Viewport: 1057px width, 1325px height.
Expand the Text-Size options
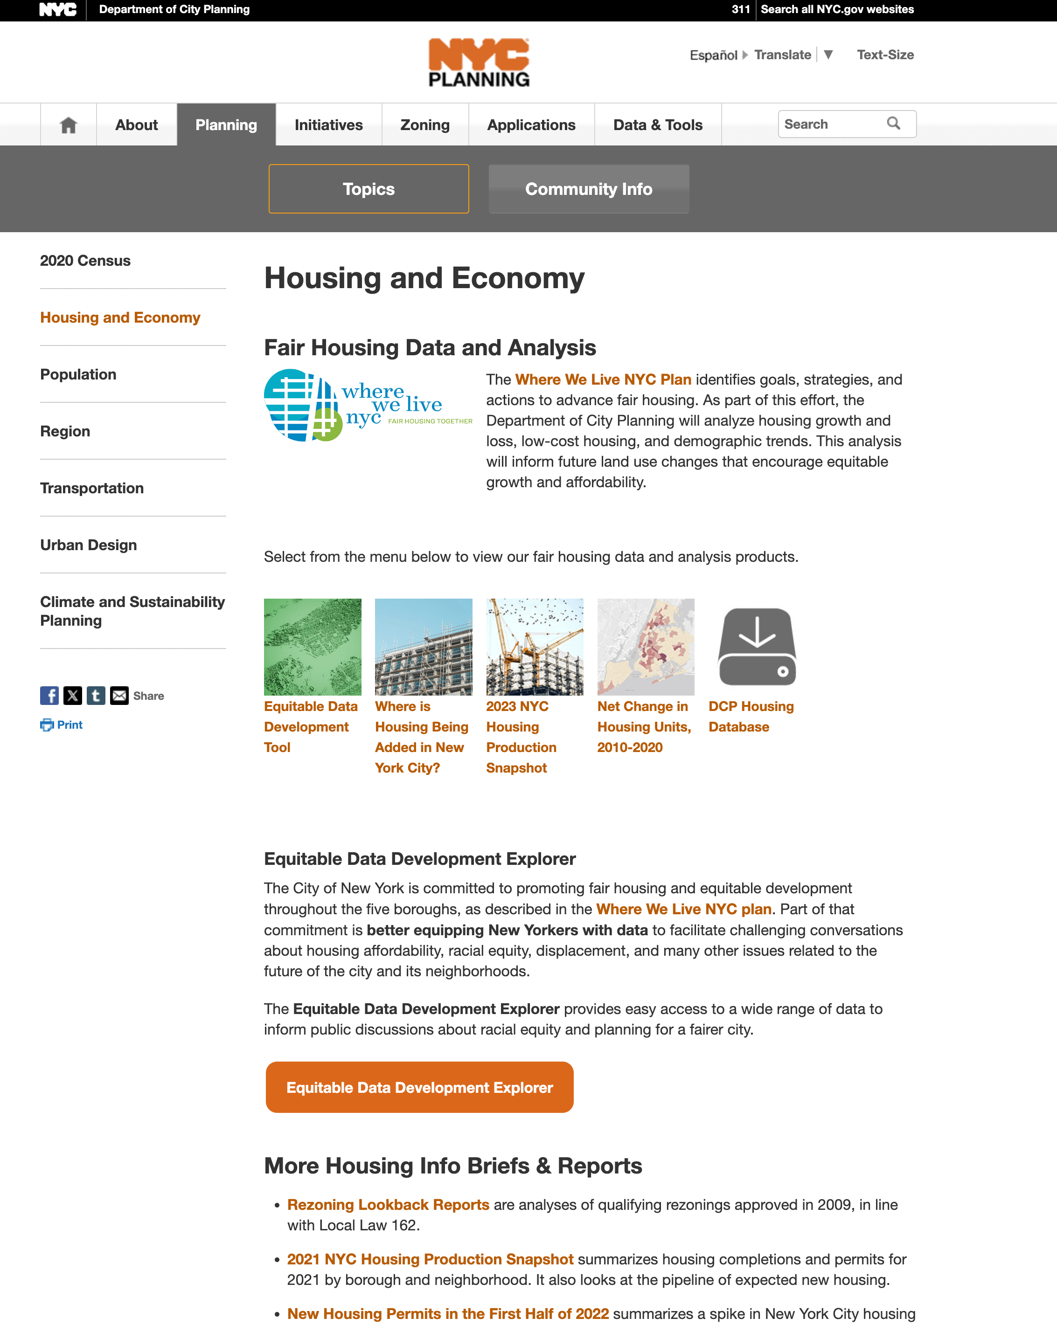click(884, 55)
